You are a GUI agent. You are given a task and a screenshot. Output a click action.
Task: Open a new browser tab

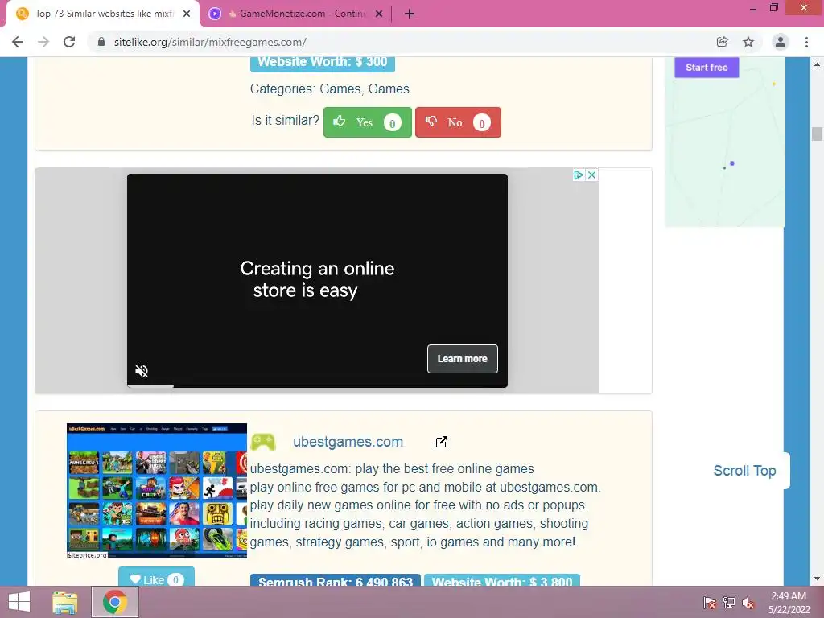point(410,14)
